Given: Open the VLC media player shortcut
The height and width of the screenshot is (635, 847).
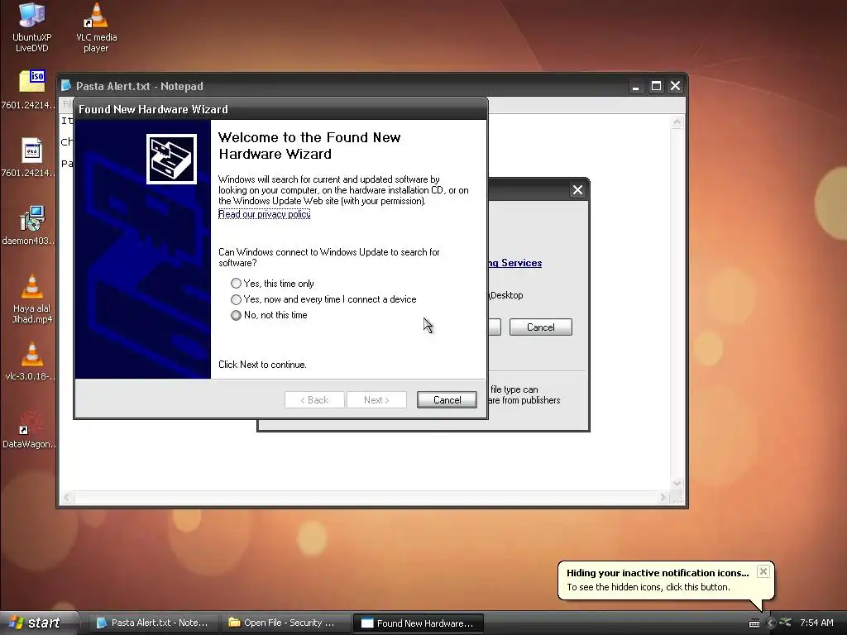Looking at the screenshot, I should (96, 27).
